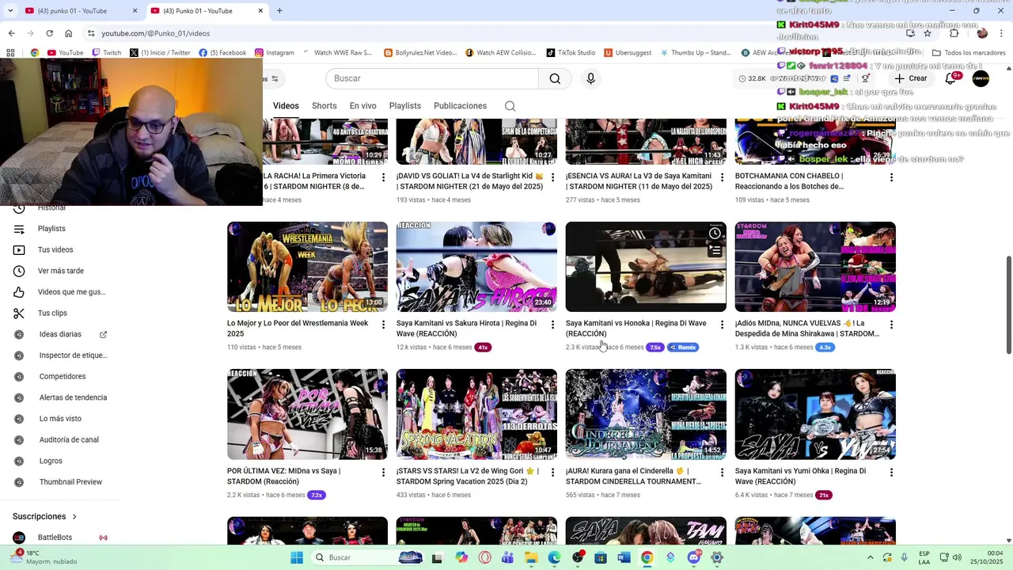Click the Crear button
Screen dimensions: 1013x570
pyautogui.click(x=910, y=78)
